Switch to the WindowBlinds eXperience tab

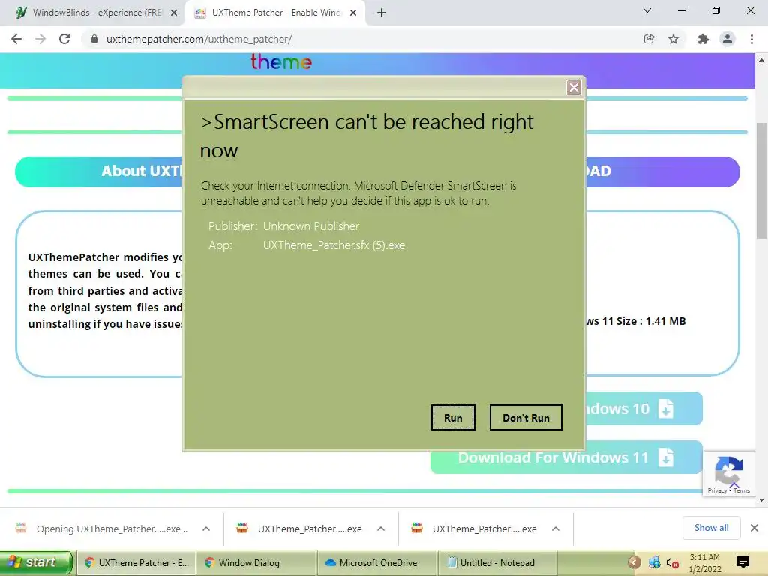point(97,13)
